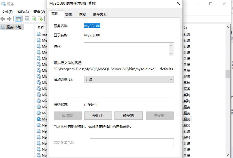
Task: Click the disabled 恢复(R) button
Action: pos(160,116)
